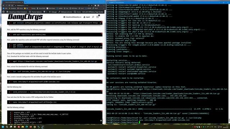Click the nano 00-ioncube.ini command block
The width and height of the screenshot is (230, 129).
coord(55,82)
